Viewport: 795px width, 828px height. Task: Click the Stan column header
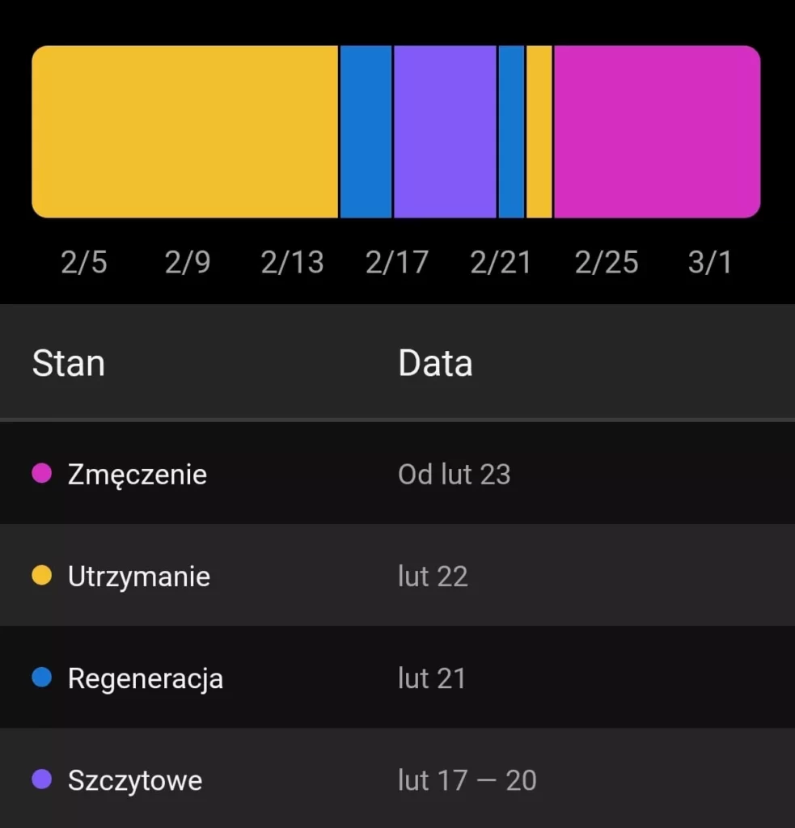pyautogui.click(x=69, y=364)
